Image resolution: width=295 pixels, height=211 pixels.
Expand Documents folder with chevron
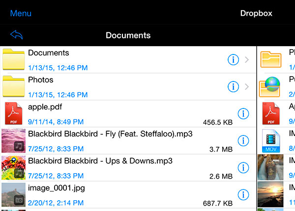click(x=247, y=60)
